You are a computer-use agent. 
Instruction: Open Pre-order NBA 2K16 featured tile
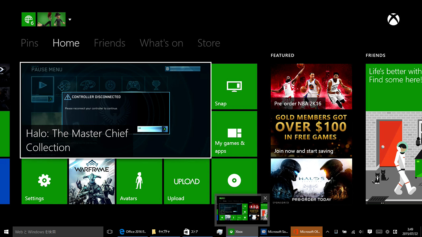(x=311, y=86)
